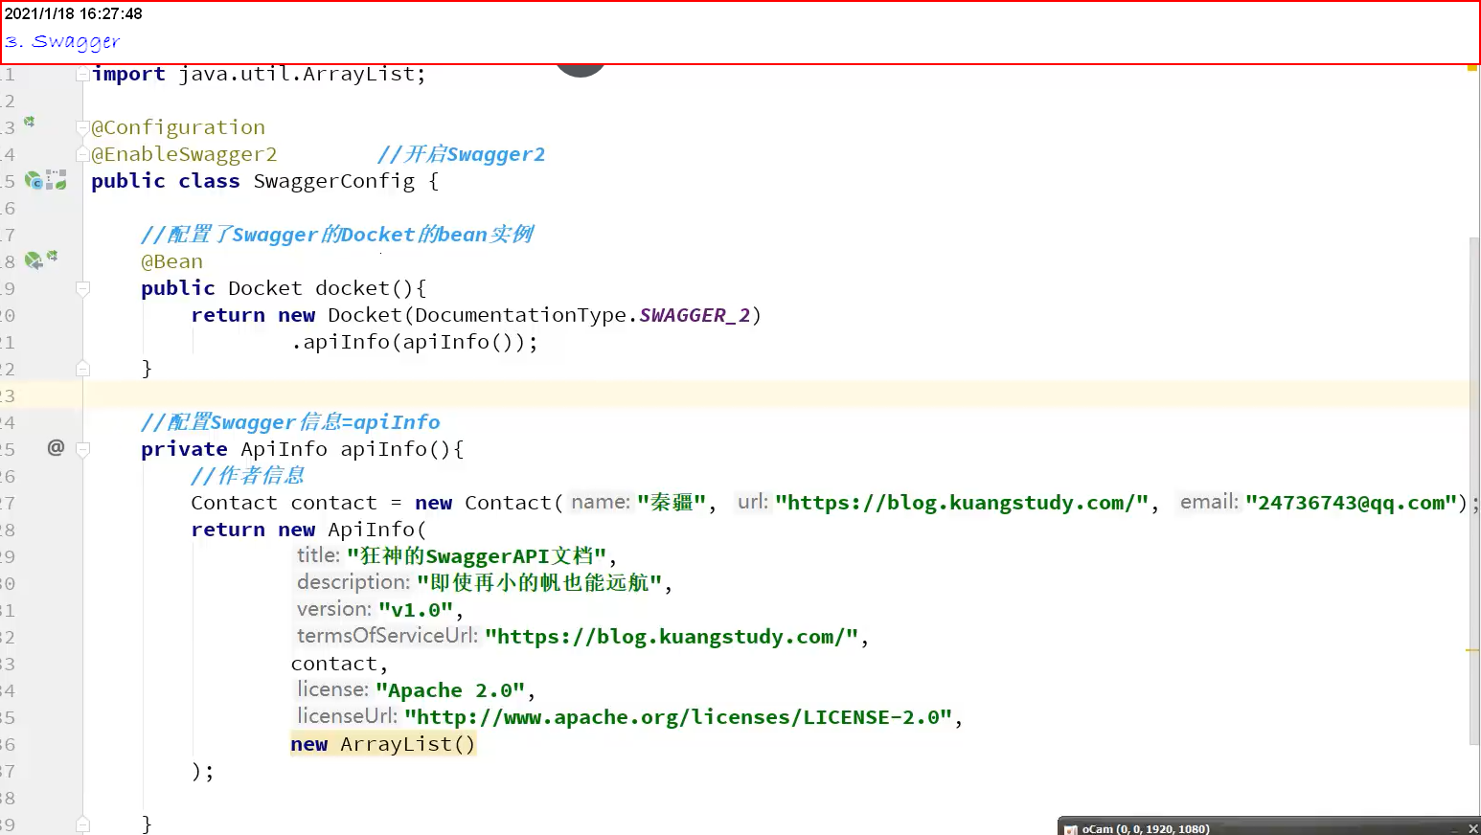
Task: Close the oCam window
Action: tap(1473, 829)
